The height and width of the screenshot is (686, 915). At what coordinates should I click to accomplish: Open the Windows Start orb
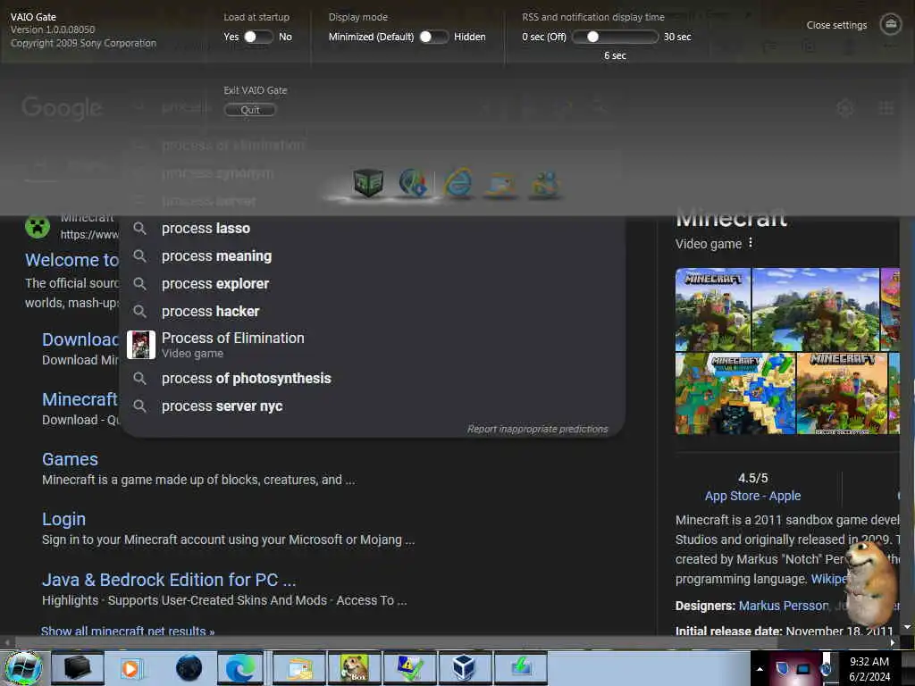(23, 668)
